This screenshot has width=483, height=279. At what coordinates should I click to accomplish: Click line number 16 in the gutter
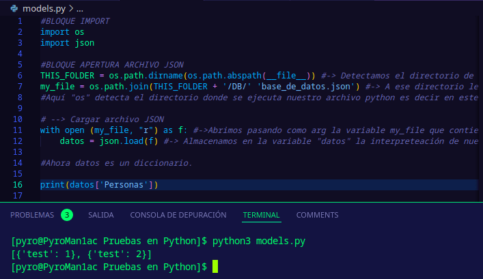[18, 185]
